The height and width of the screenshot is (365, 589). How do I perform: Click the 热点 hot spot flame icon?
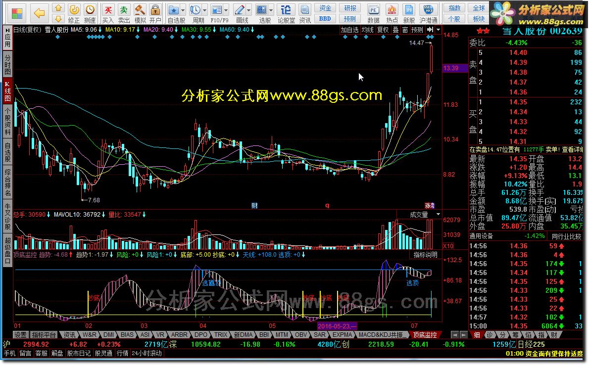(x=392, y=13)
